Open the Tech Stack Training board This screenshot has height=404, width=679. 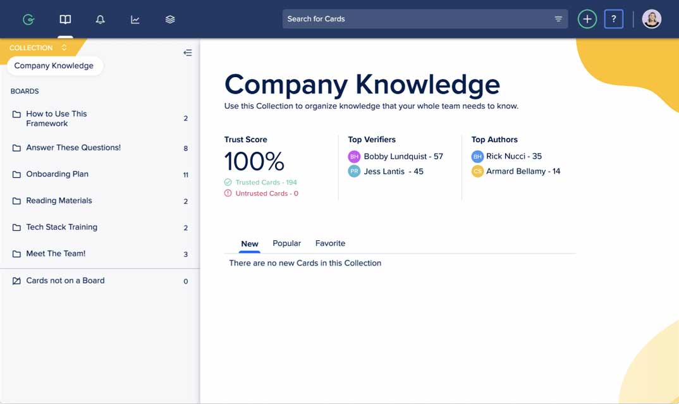[61, 227]
